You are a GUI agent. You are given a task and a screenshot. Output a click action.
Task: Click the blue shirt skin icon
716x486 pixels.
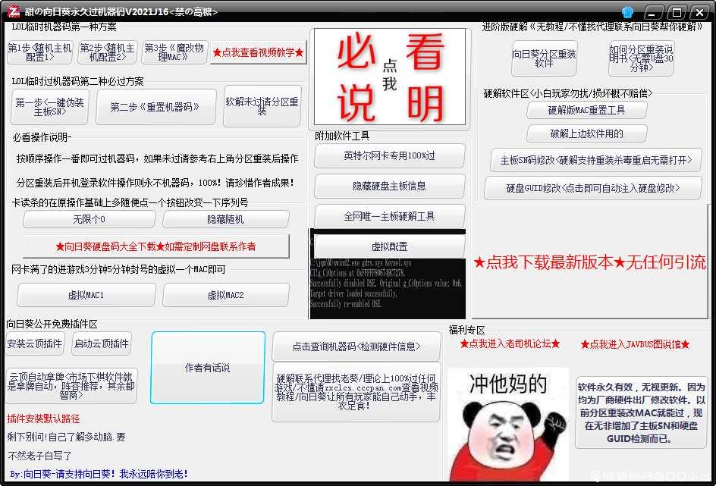pyautogui.click(x=628, y=12)
